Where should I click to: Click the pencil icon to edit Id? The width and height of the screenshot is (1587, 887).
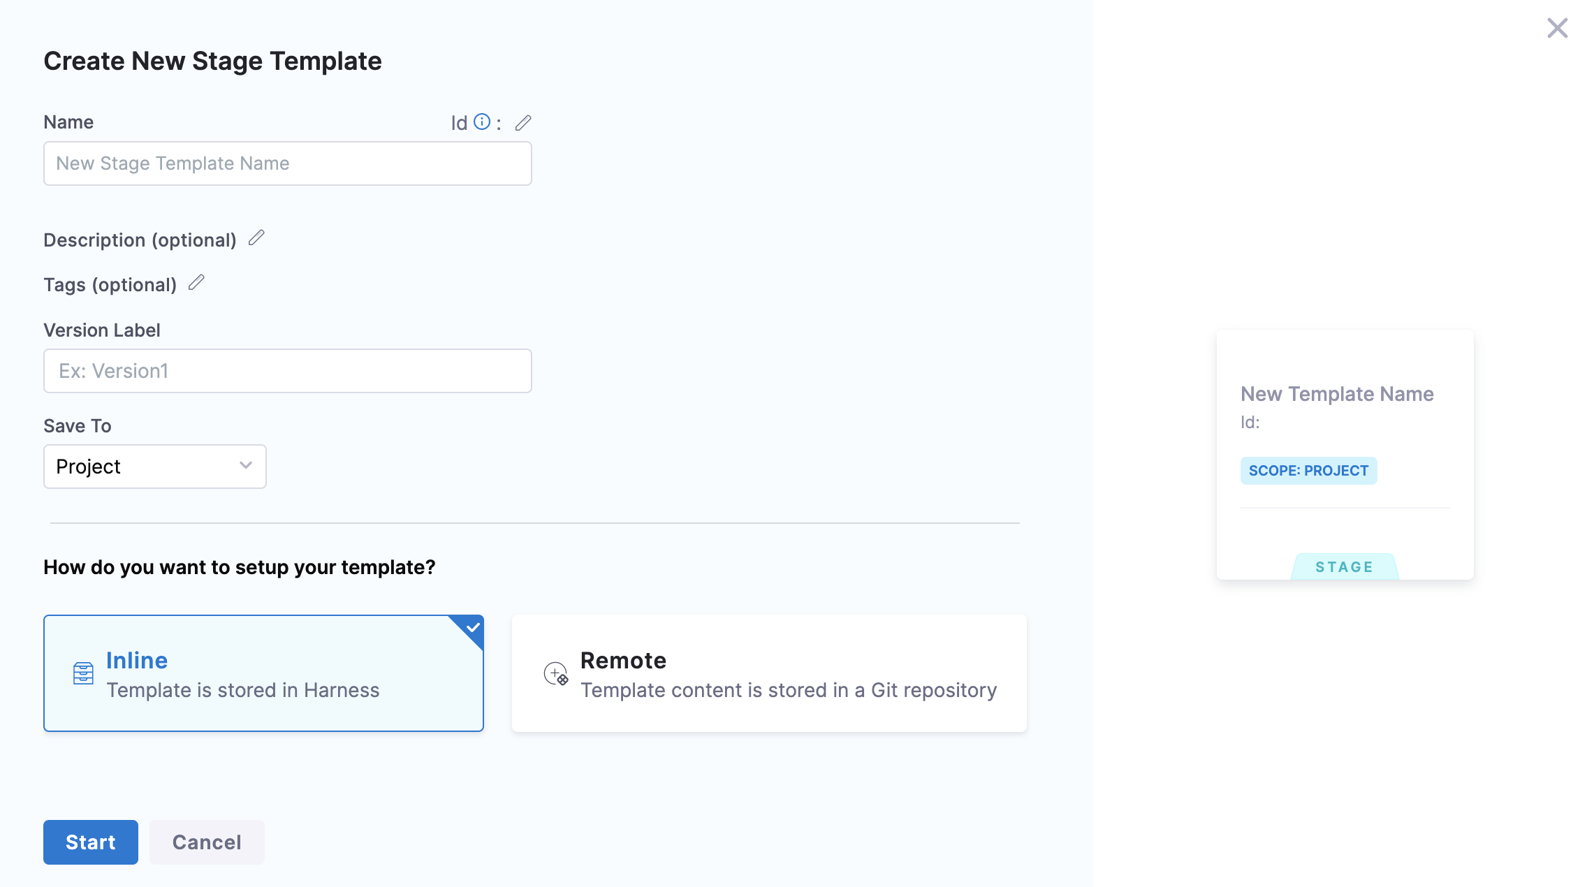523,123
